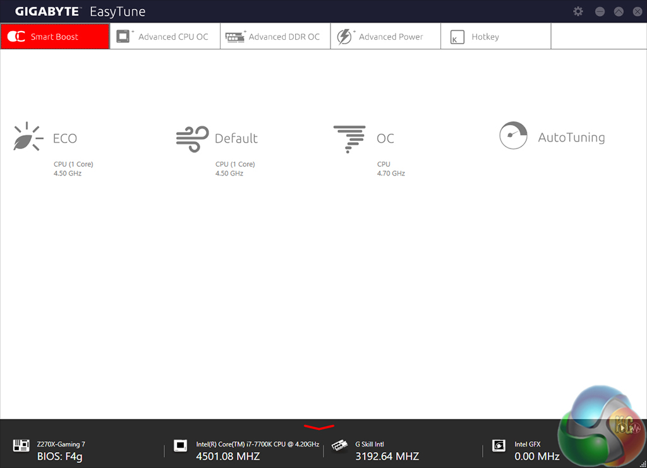Select the Default wind icon
This screenshot has height=468, width=647.
point(192,139)
